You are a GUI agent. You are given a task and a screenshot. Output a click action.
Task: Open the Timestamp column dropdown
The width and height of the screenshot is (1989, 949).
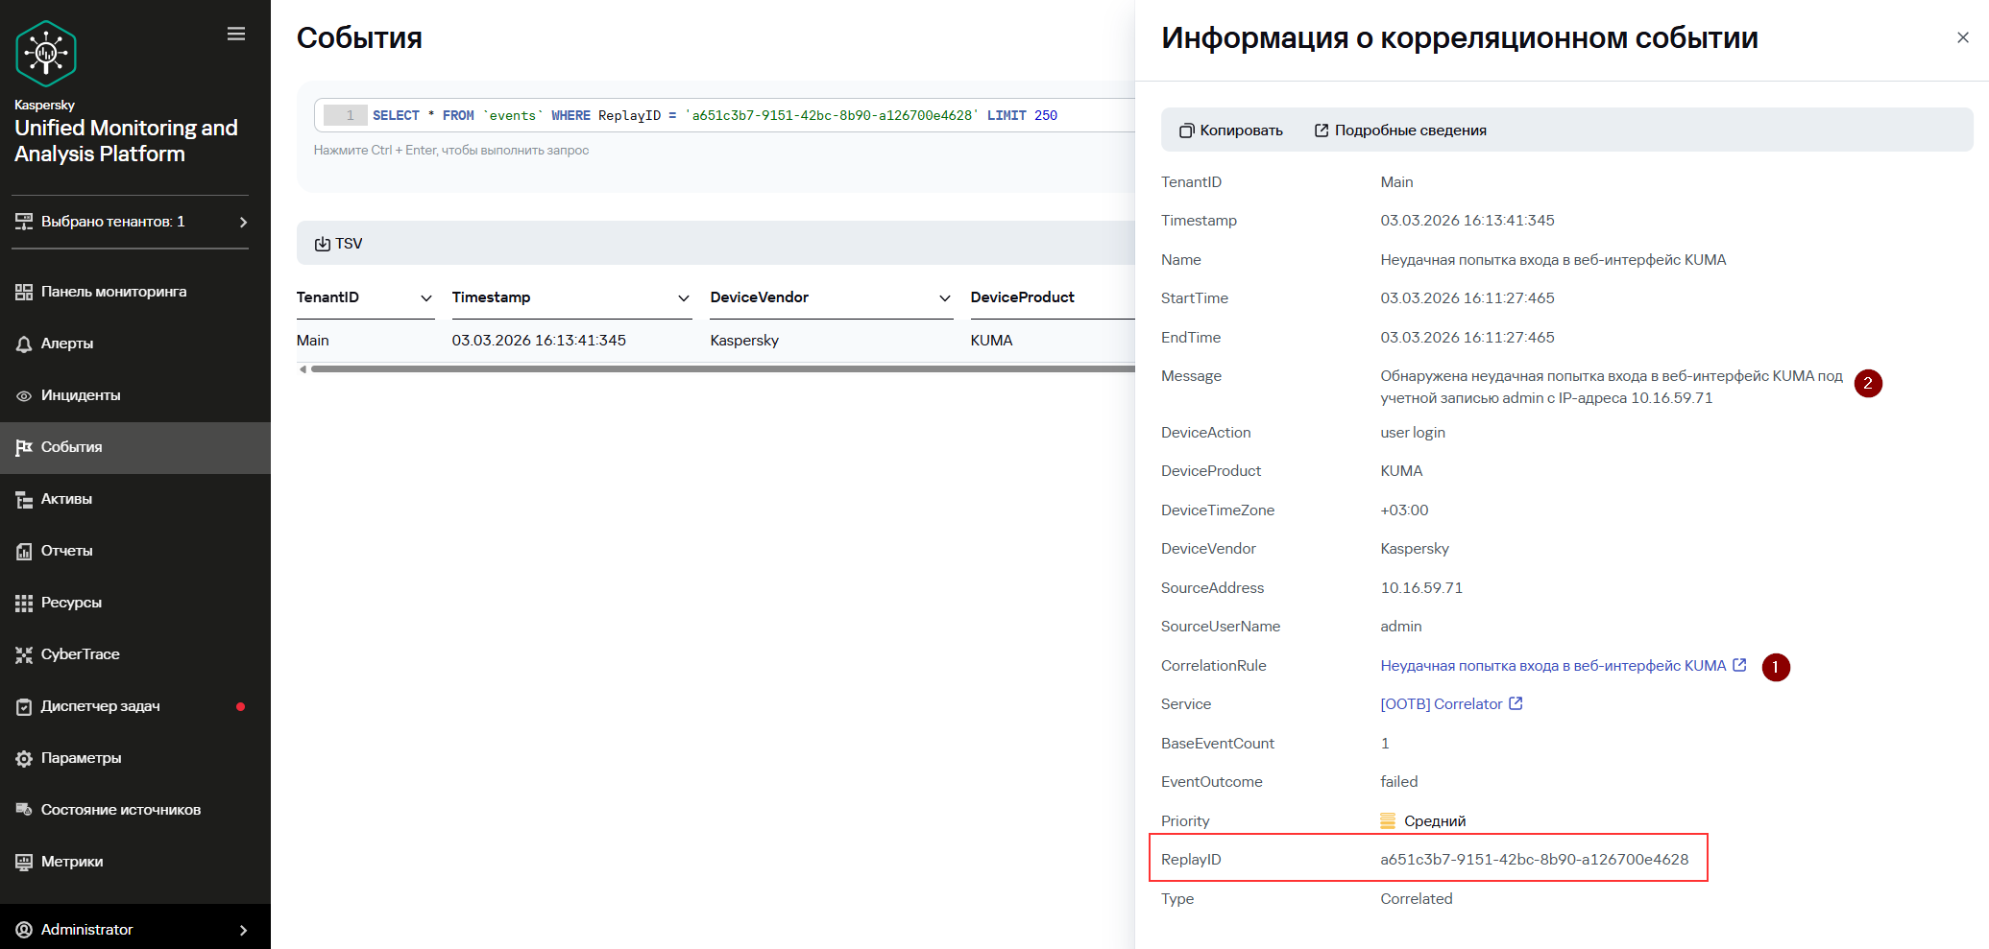tap(684, 297)
